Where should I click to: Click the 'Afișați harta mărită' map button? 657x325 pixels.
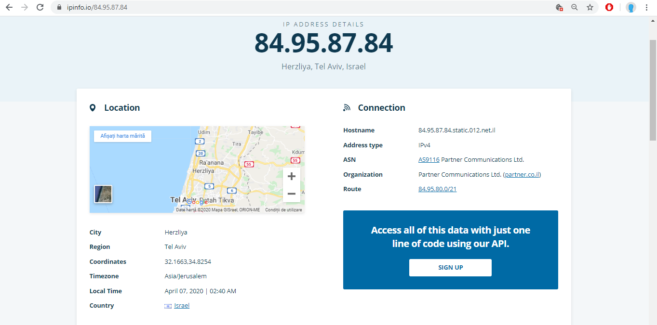122,136
